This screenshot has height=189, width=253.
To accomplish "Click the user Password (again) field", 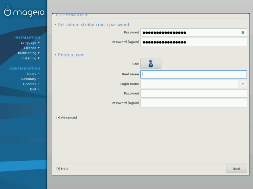I will (x=194, y=103).
